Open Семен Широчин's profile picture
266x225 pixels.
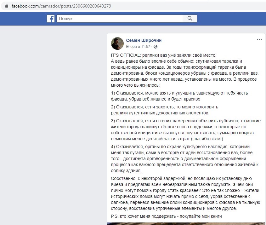[x=117, y=43]
